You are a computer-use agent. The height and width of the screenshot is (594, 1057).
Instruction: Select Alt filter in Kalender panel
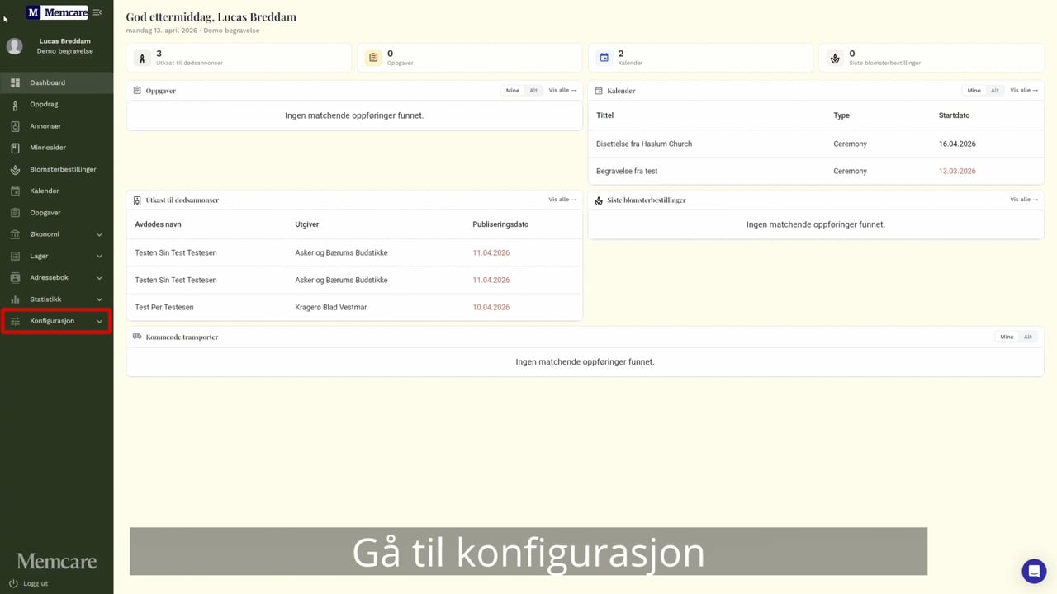click(995, 91)
